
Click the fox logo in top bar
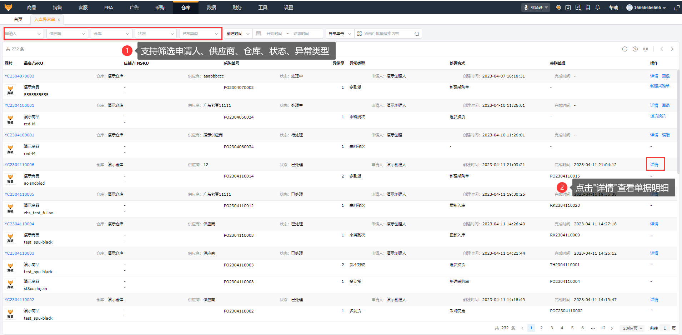pos(8,7)
